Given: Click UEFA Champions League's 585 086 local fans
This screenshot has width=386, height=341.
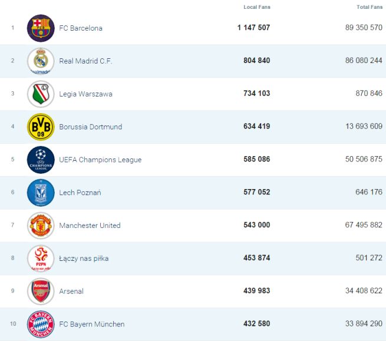Looking at the screenshot, I should click(256, 160).
